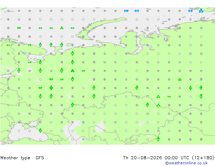Viewport: 215px width, 166px height.
Task: Click the green rain shower symbol on the Black Sea coast
Action: (x=40, y=130)
